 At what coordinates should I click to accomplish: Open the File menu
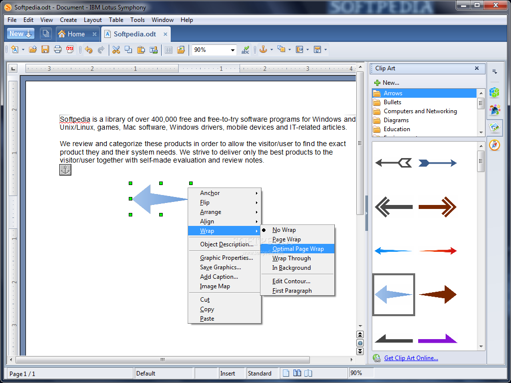[12, 20]
